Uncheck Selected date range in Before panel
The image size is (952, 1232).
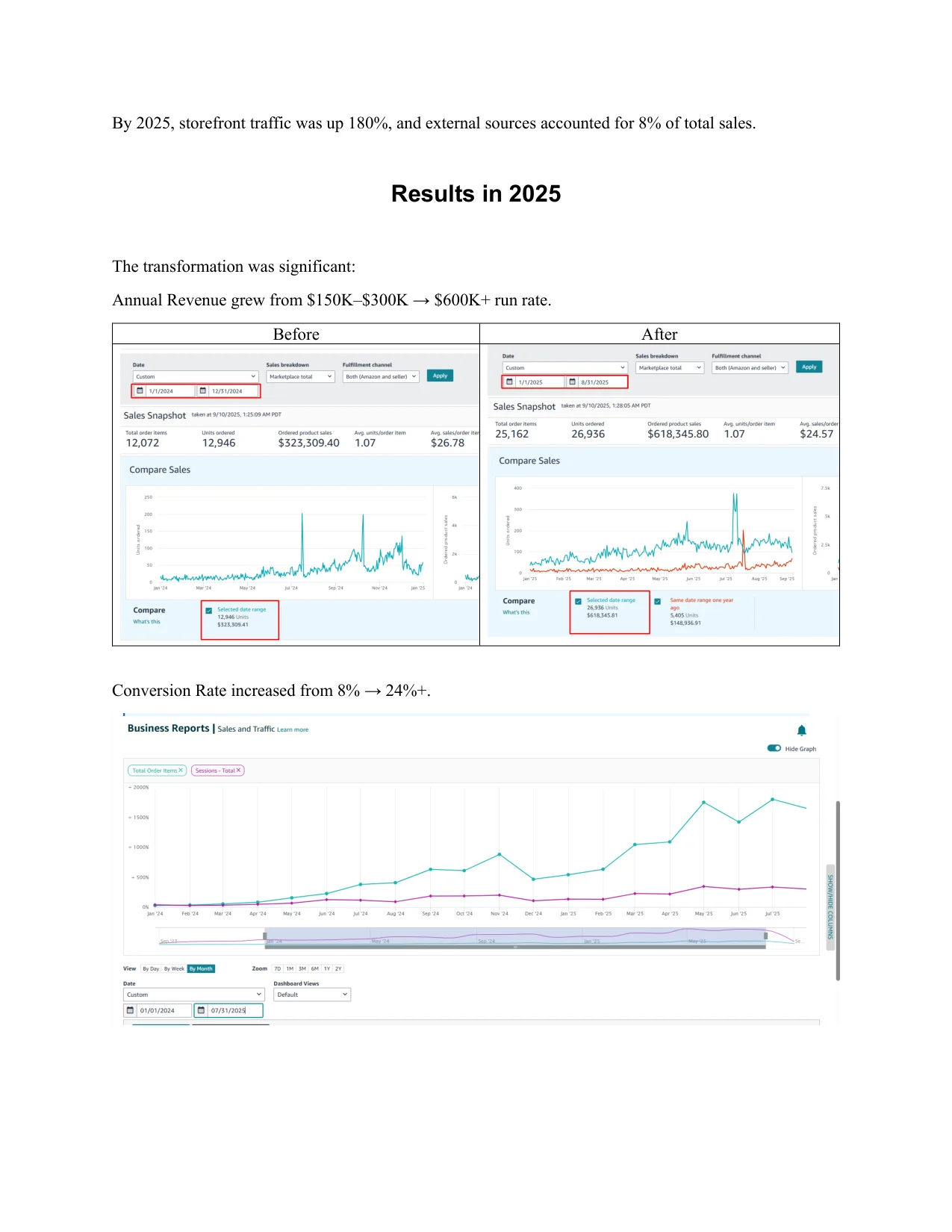pyautogui.click(x=209, y=611)
